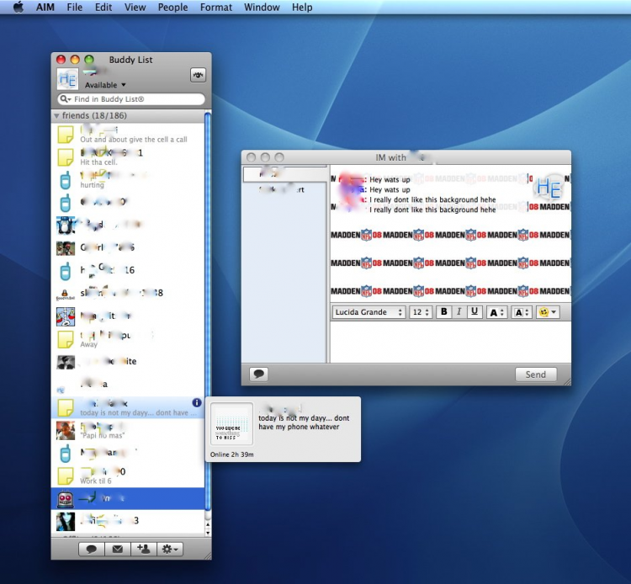Screen dimensions: 631x584
Task: Click the new IM speech bubble button in Buddy List
Action: coord(92,549)
